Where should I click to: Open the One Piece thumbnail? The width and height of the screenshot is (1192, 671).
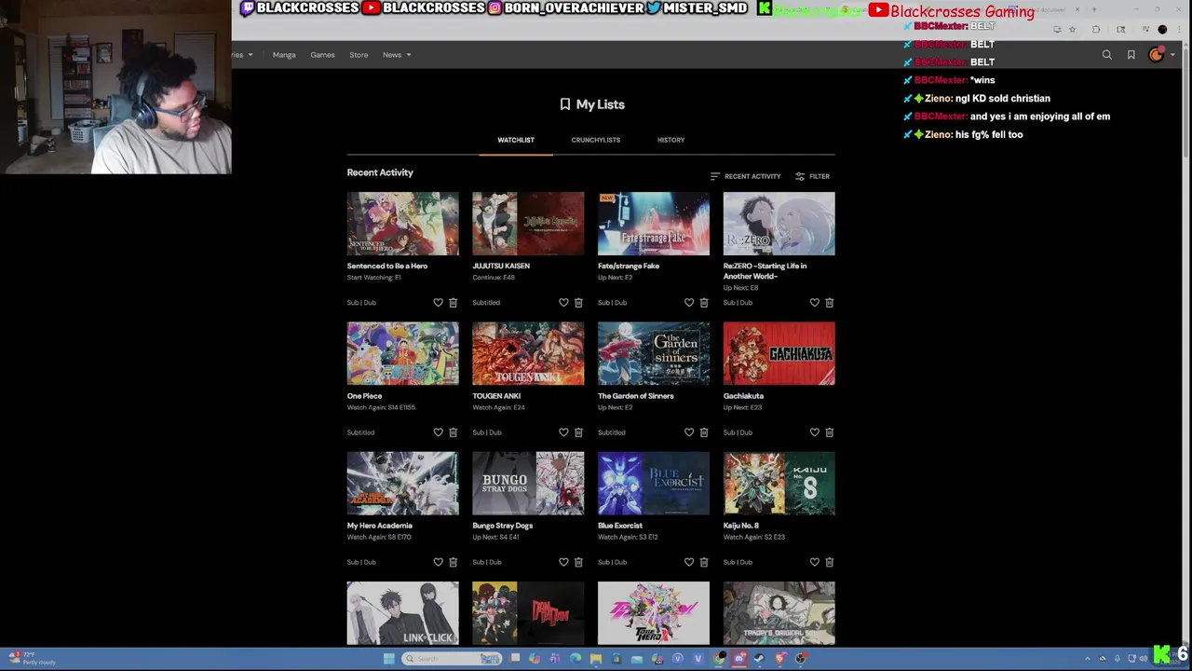tap(403, 353)
